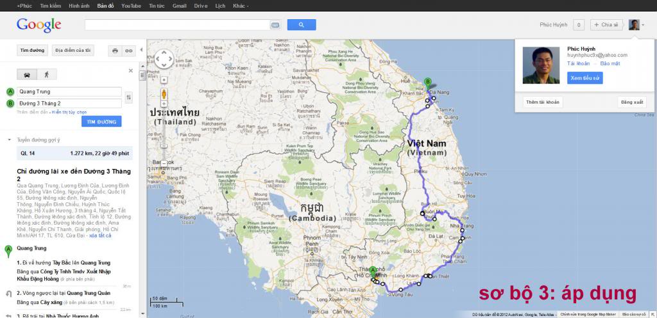Click Thêm điểm đến link
657x318 pixels.
tap(33, 113)
